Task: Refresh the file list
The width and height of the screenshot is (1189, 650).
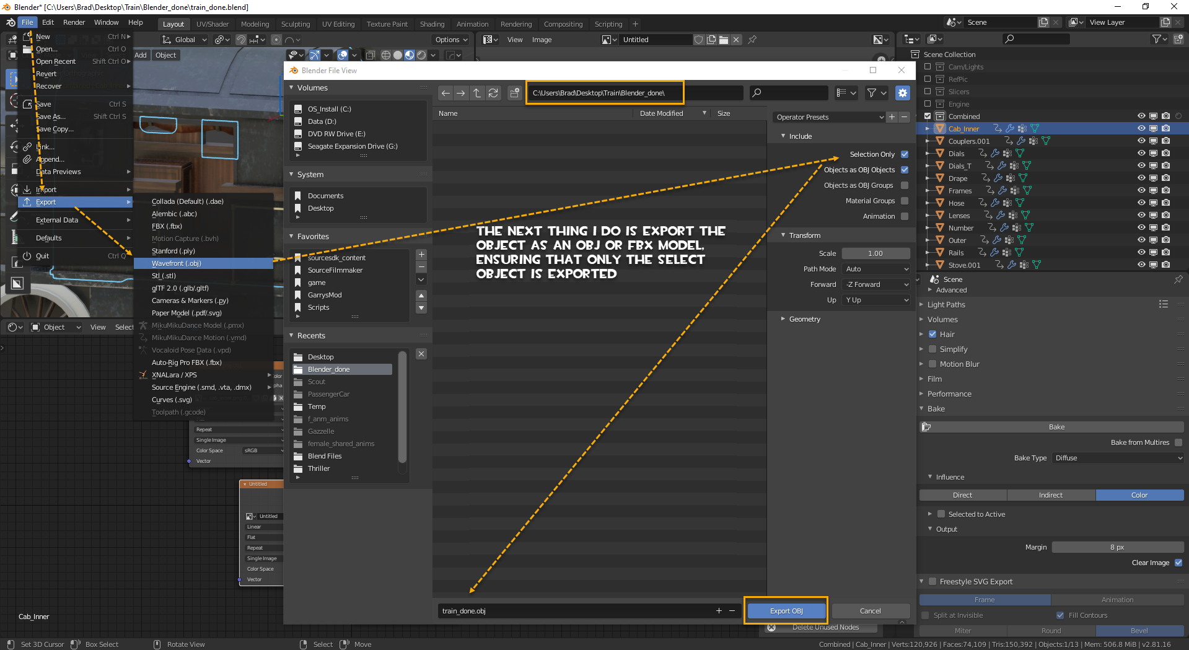Action: pyautogui.click(x=493, y=93)
